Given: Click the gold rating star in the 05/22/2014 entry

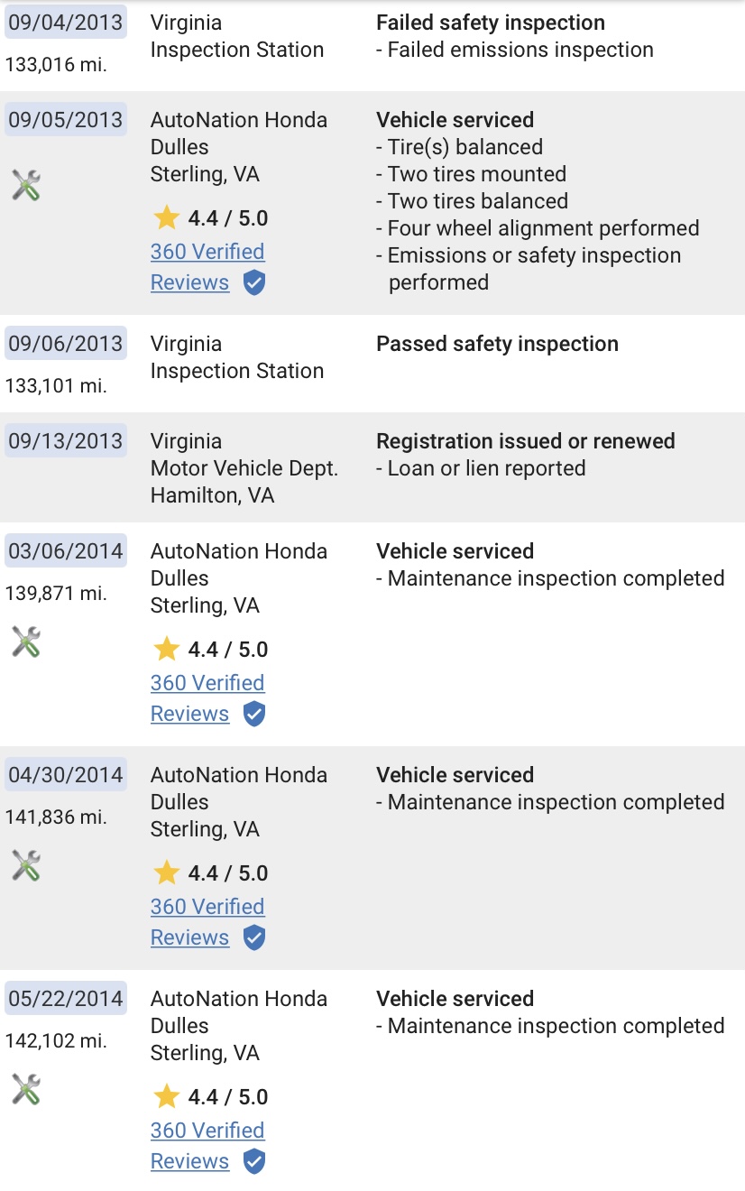Looking at the screenshot, I should click(x=166, y=1096).
